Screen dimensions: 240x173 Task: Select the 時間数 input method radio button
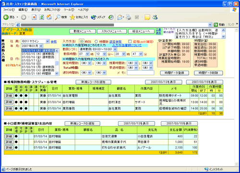[x=96, y=41]
